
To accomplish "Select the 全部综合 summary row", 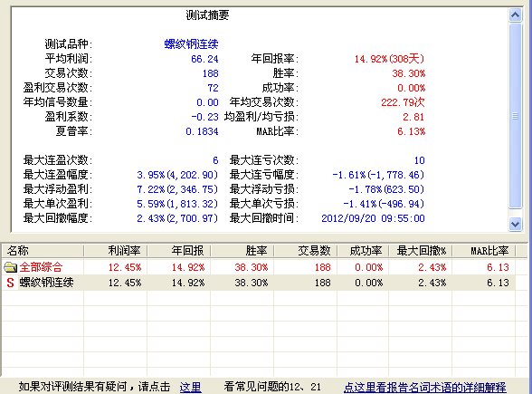I will (259, 267).
